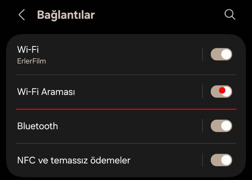Turn off the Wi-Fi switch
Screen dimensions: 252x180
[x=221, y=54]
